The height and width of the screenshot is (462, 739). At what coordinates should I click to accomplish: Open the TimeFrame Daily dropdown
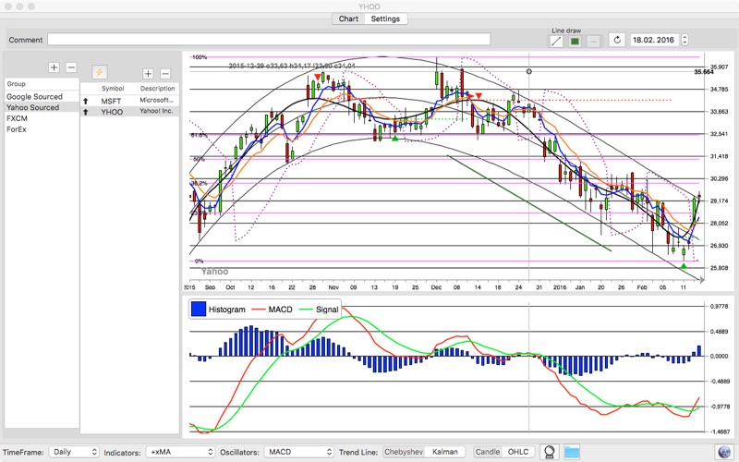[75, 452]
